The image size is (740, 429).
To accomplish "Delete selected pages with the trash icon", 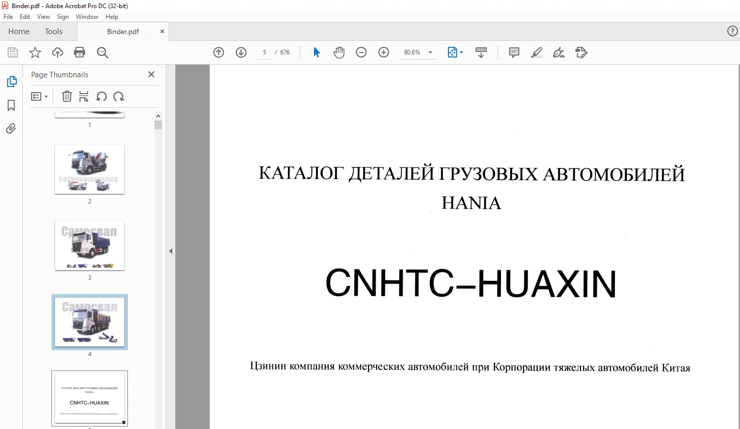I will [67, 96].
